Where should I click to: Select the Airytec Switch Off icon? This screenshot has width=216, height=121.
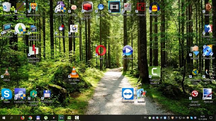tap(195, 94)
